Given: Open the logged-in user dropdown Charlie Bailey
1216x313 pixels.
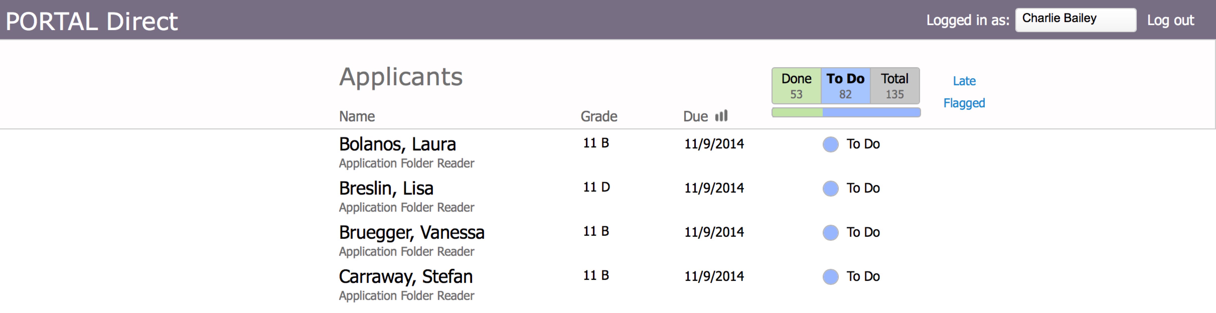Looking at the screenshot, I should pos(1075,20).
